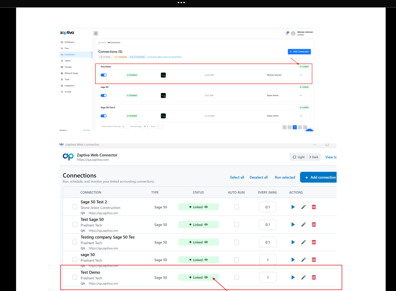
Task: Select the Testing company Sage 50 row checkbox
Action: [75, 242]
